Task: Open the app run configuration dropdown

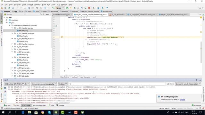Action: (x=60, y=8)
